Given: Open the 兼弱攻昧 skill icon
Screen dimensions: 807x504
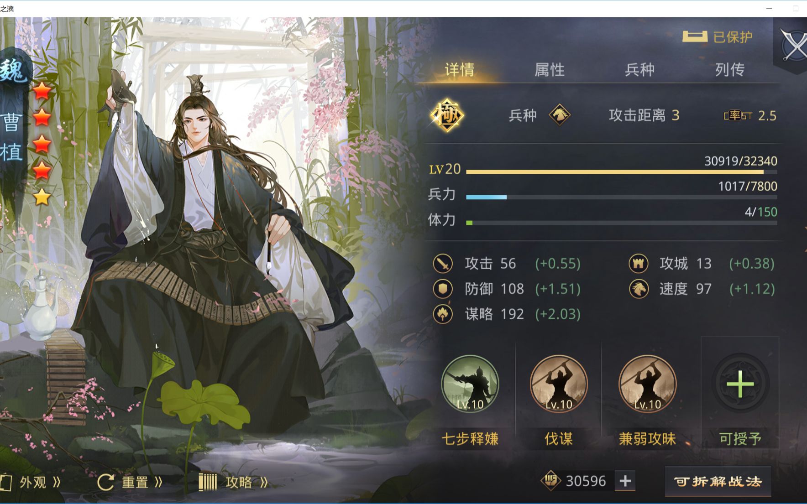Looking at the screenshot, I should tap(647, 384).
